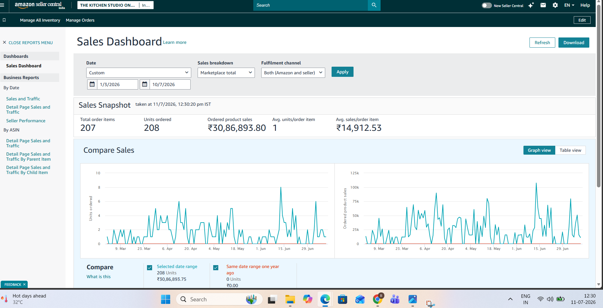Open Manage Orders
Image resolution: width=603 pixels, height=308 pixels.
tap(80, 20)
